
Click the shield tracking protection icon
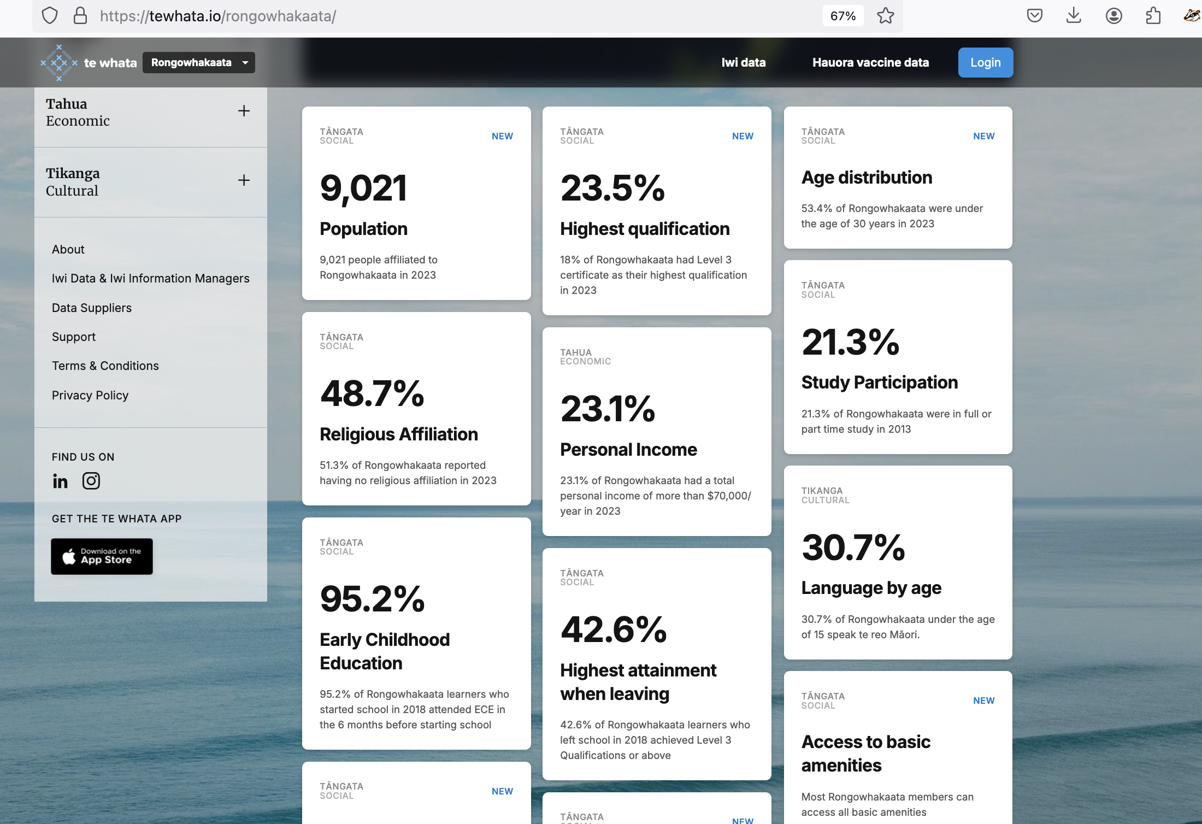[50, 16]
